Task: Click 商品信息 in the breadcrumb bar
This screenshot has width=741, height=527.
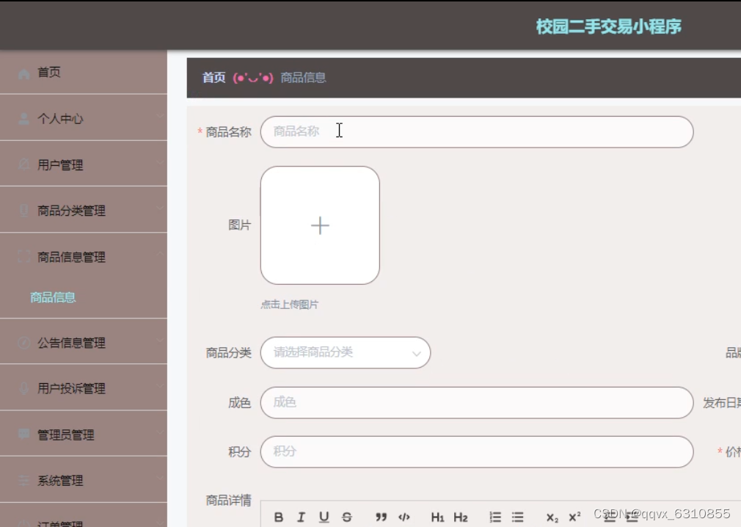Action: pyautogui.click(x=304, y=78)
